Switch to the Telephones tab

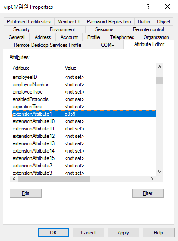pyautogui.click(x=122, y=37)
